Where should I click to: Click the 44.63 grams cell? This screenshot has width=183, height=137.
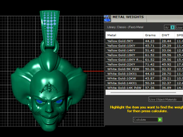click(x=152, y=74)
